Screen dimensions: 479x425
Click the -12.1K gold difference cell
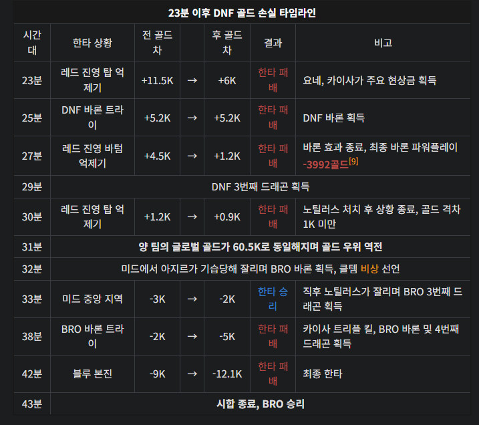(x=226, y=374)
